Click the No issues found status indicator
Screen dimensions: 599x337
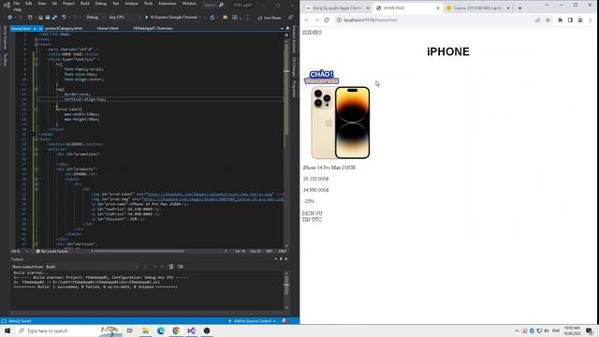tap(51, 252)
